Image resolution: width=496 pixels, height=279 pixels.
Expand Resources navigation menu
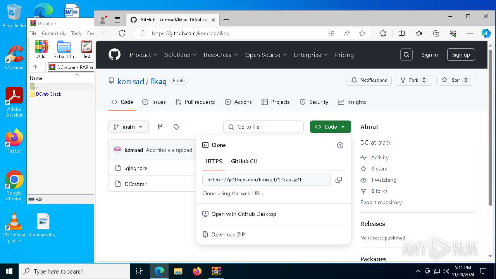pyautogui.click(x=221, y=55)
